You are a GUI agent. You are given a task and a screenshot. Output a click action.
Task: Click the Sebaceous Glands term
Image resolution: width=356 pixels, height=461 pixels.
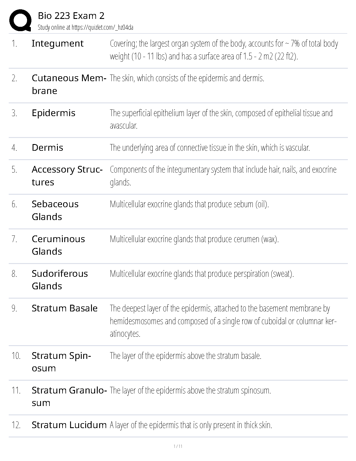[55, 210]
